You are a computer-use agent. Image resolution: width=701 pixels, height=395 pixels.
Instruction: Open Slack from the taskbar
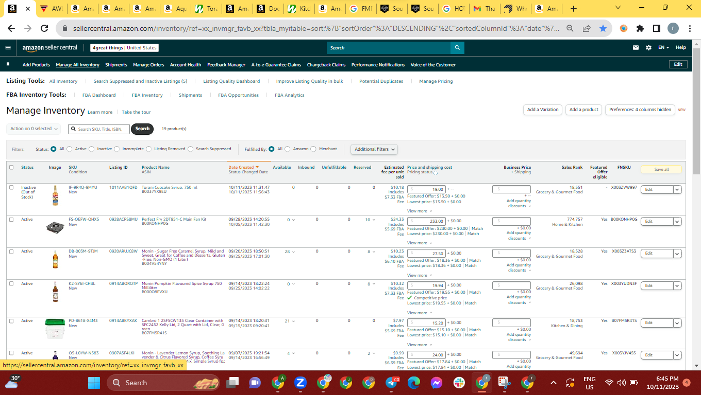click(x=459, y=383)
